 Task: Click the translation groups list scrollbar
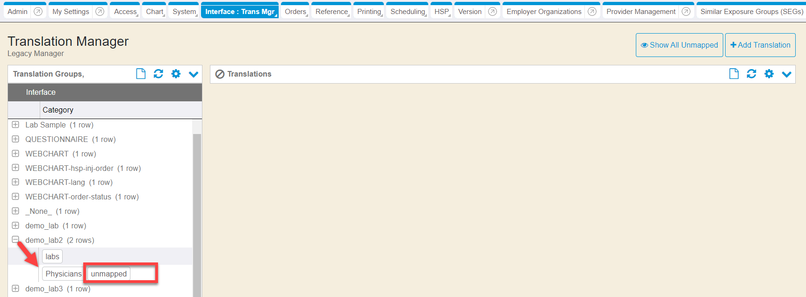coord(197,210)
